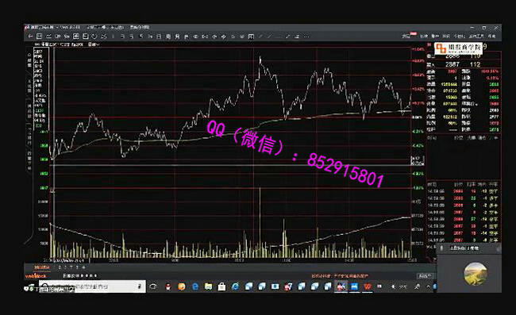This screenshot has height=315, width=516.
Task: Select the orange highlighted tab at the bottom-left
Action: pos(42,267)
